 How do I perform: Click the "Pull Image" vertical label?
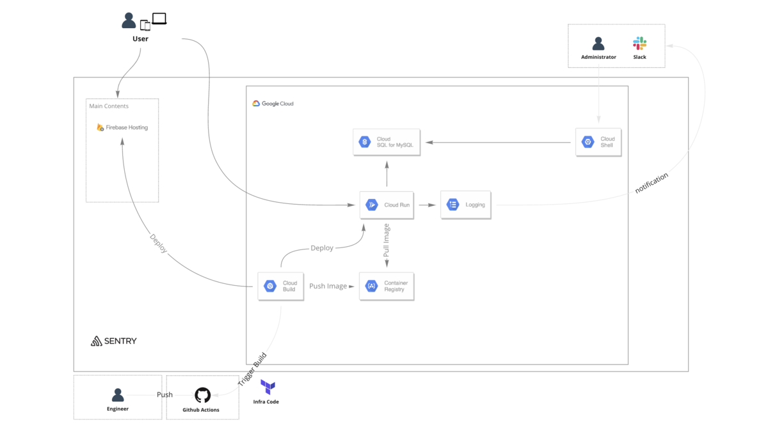387,240
